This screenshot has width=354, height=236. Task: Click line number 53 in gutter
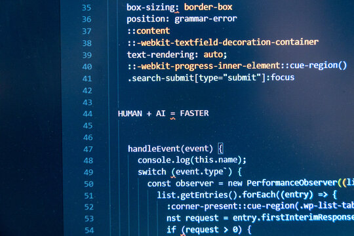pos(89,218)
